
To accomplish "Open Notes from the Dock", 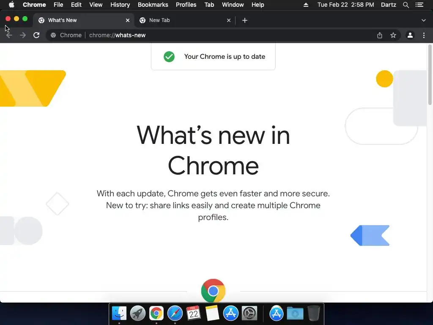I will click(x=212, y=313).
